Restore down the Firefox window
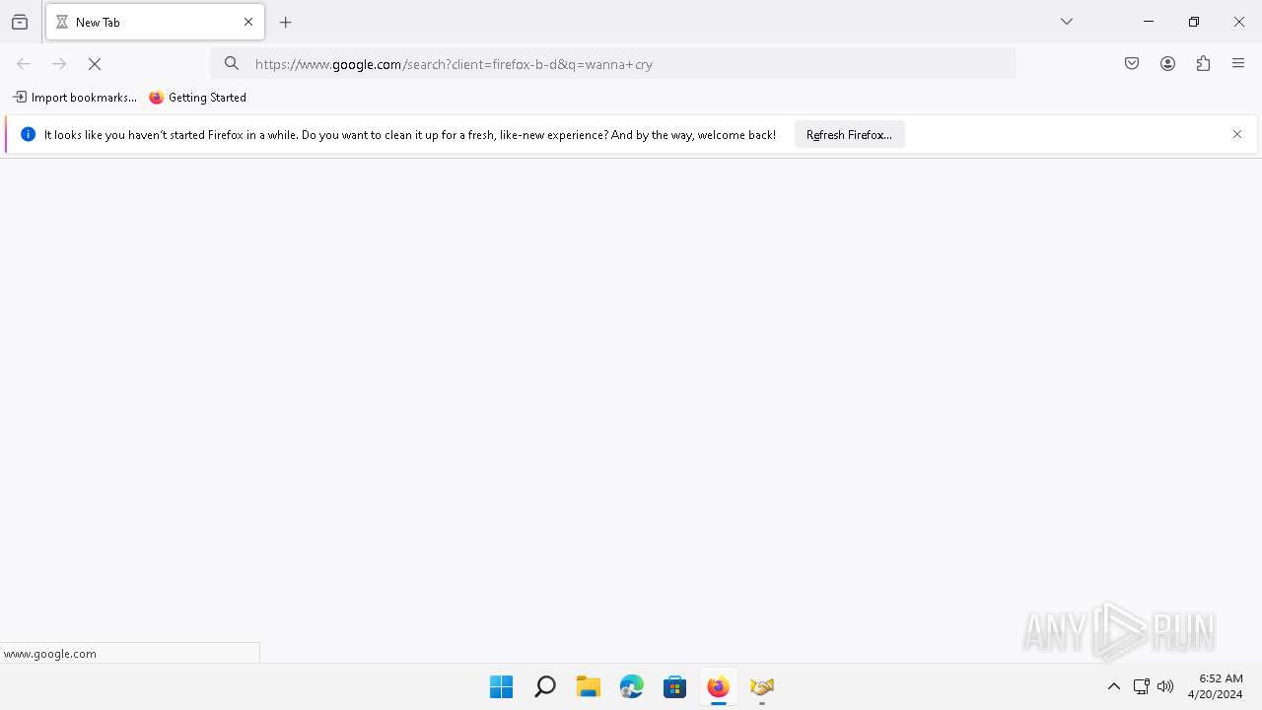This screenshot has width=1262, height=710. click(x=1194, y=22)
